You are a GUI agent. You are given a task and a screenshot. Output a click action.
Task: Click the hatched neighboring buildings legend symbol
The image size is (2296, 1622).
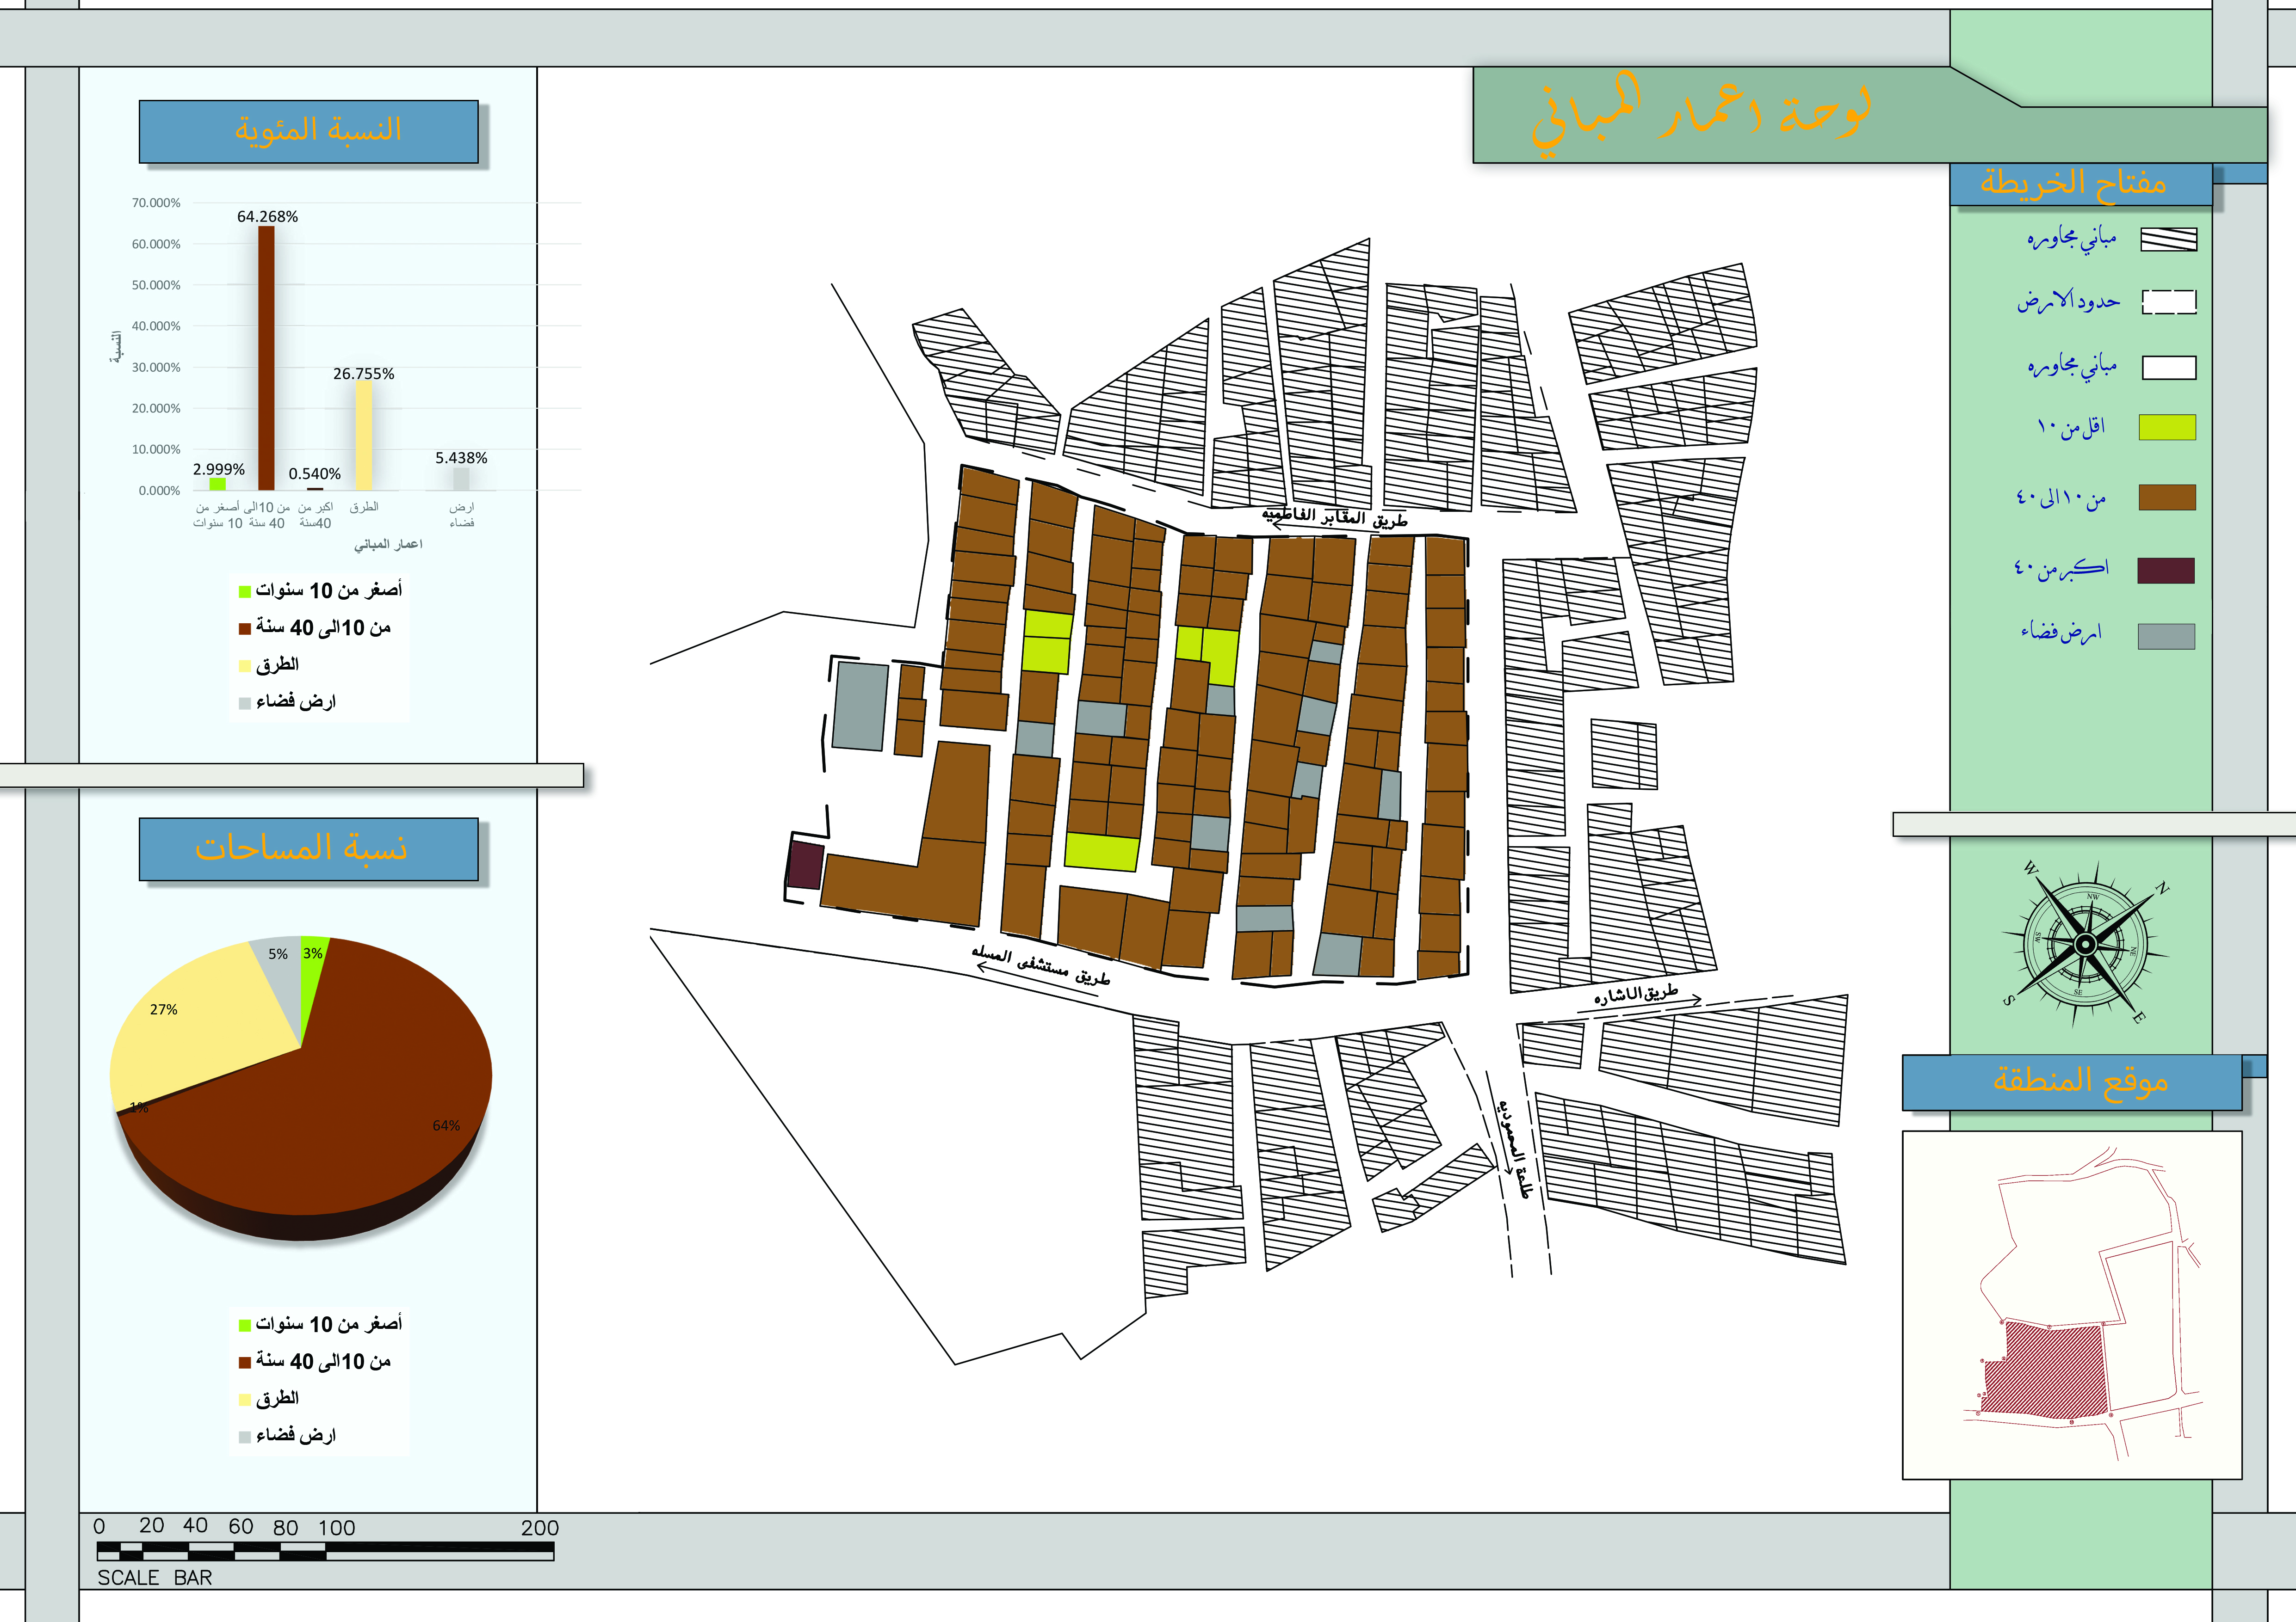tap(2168, 239)
